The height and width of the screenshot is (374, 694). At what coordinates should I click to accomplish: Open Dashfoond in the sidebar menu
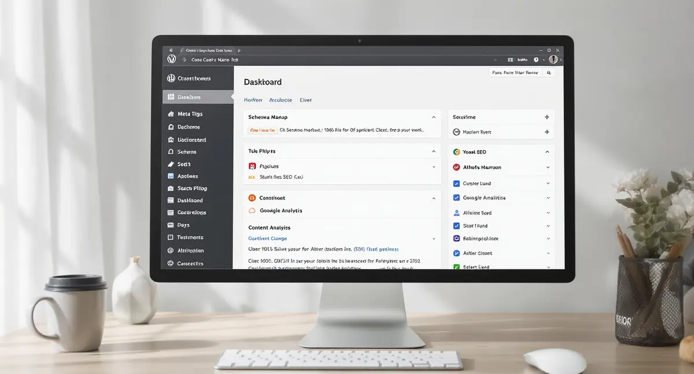190,200
